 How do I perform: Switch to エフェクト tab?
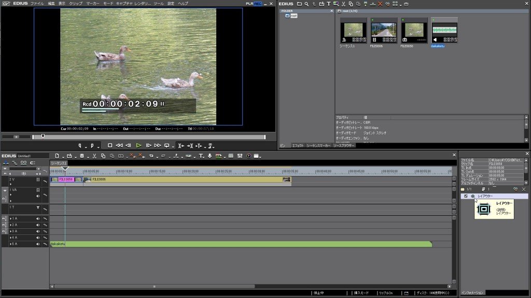(x=298, y=145)
